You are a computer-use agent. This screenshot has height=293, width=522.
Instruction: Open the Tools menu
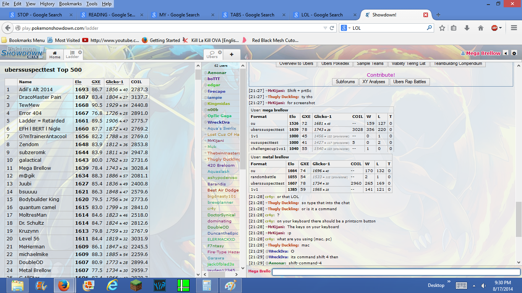(x=92, y=4)
